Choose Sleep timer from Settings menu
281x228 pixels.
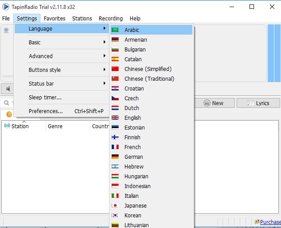[45, 98]
